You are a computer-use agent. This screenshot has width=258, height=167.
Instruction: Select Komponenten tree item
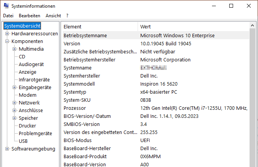[27, 41]
